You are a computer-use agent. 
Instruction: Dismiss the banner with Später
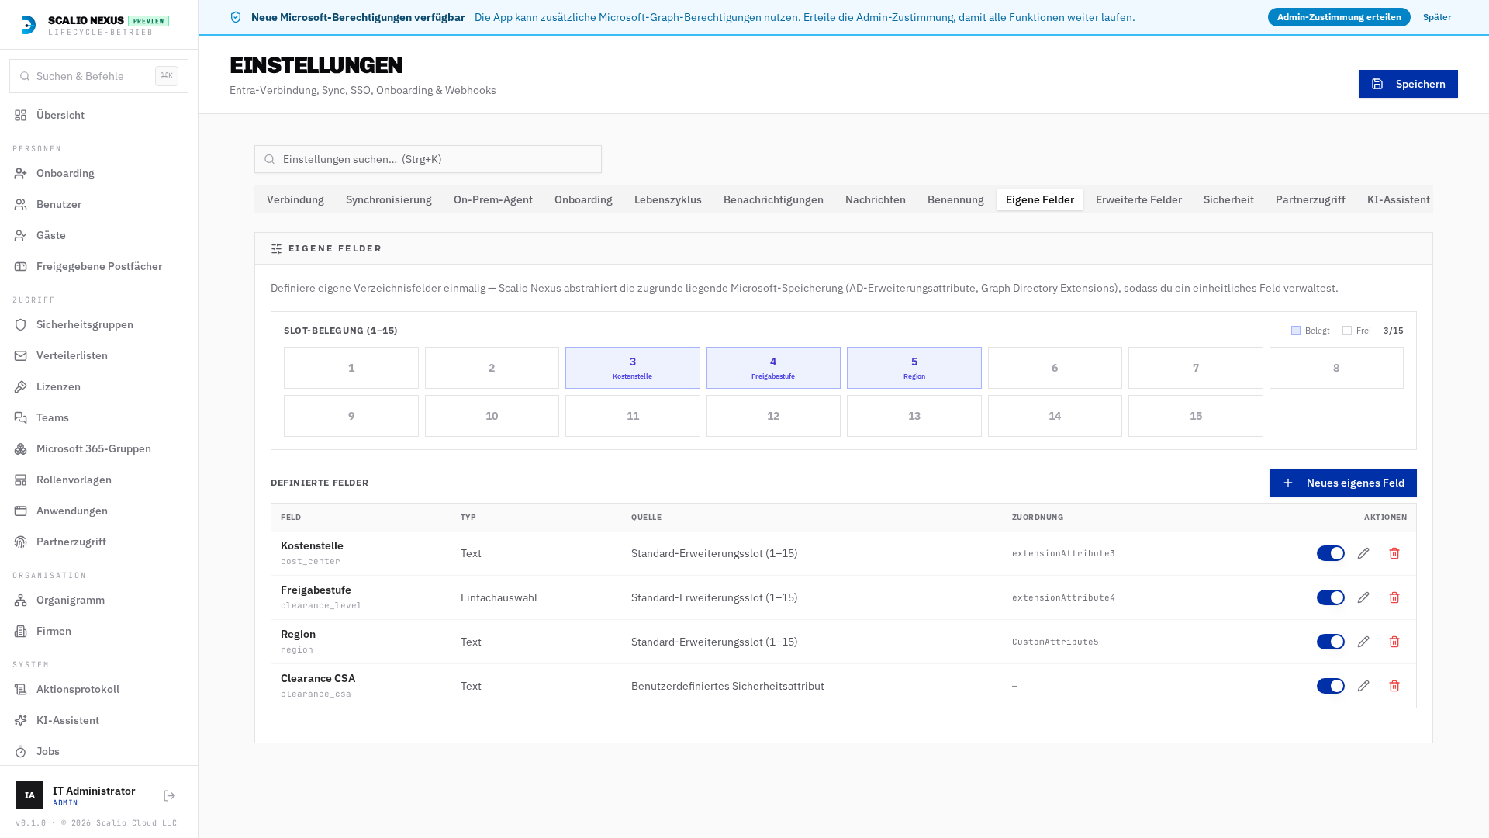point(1437,17)
